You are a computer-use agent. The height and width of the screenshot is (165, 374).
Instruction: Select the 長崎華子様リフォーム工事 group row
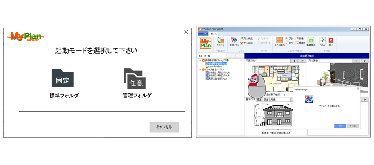[x=215, y=61]
